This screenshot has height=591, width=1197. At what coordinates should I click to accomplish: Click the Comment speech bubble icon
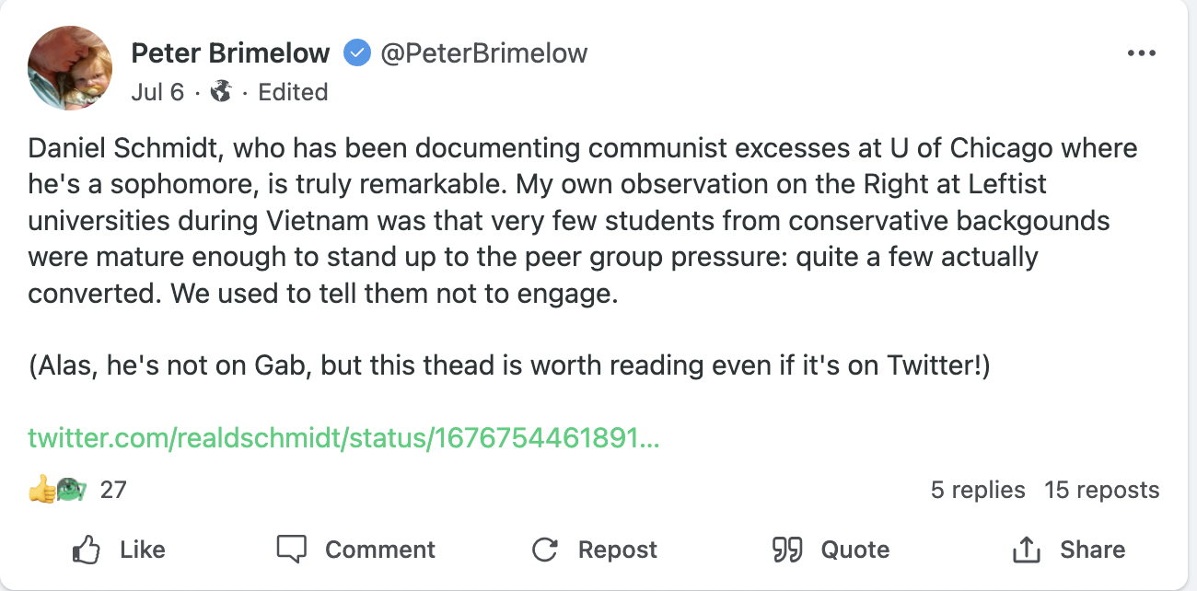click(x=291, y=550)
